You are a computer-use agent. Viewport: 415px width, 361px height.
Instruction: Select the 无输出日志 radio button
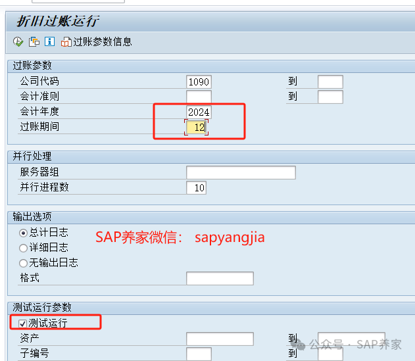tap(23, 263)
